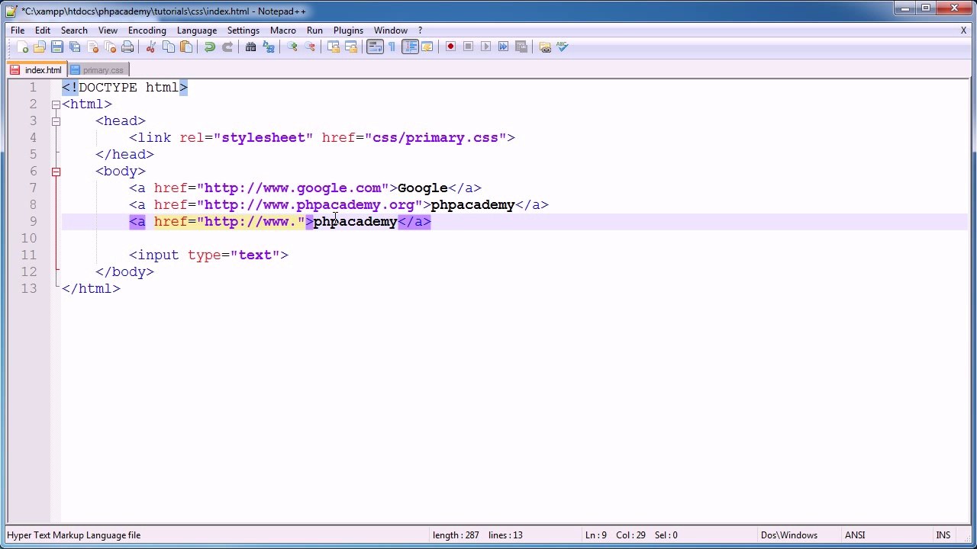Undo the last edit via toolbar
The image size is (977, 549).
(x=210, y=47)
